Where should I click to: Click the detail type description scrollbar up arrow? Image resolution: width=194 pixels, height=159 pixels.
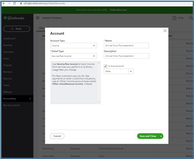[99, 63]
